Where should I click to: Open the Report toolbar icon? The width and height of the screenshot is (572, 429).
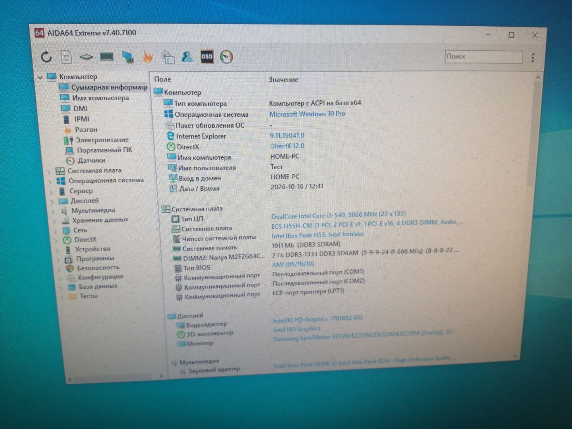point(66,57)
